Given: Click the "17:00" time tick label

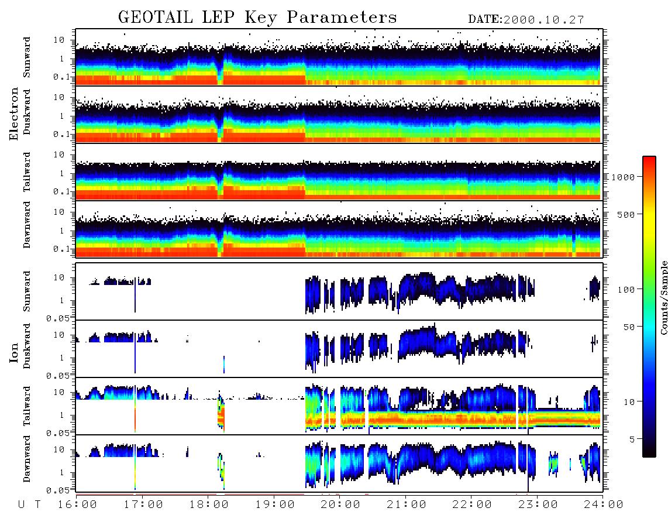Looking at the screenshot, I should click(143, 504).
